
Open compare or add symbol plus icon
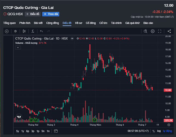point(7,31)
